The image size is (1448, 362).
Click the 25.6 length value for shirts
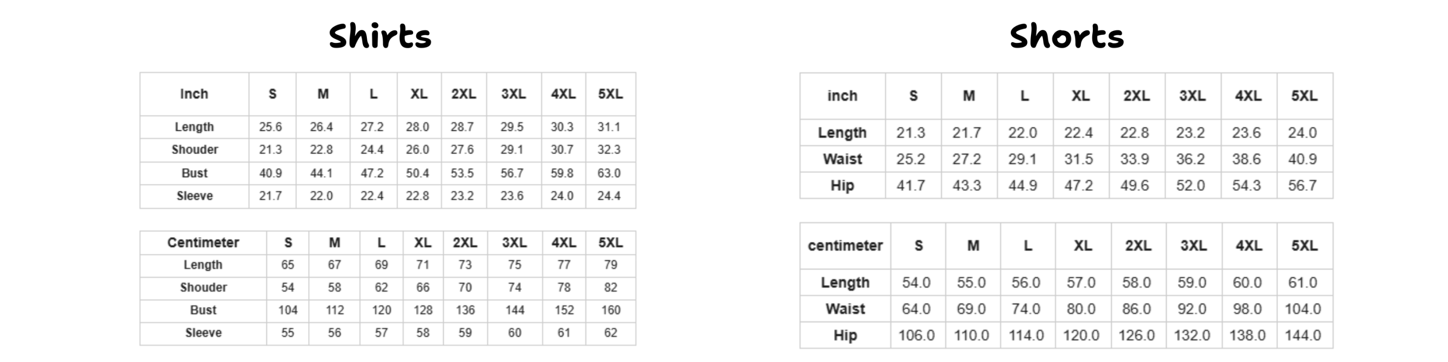[270, 127]
